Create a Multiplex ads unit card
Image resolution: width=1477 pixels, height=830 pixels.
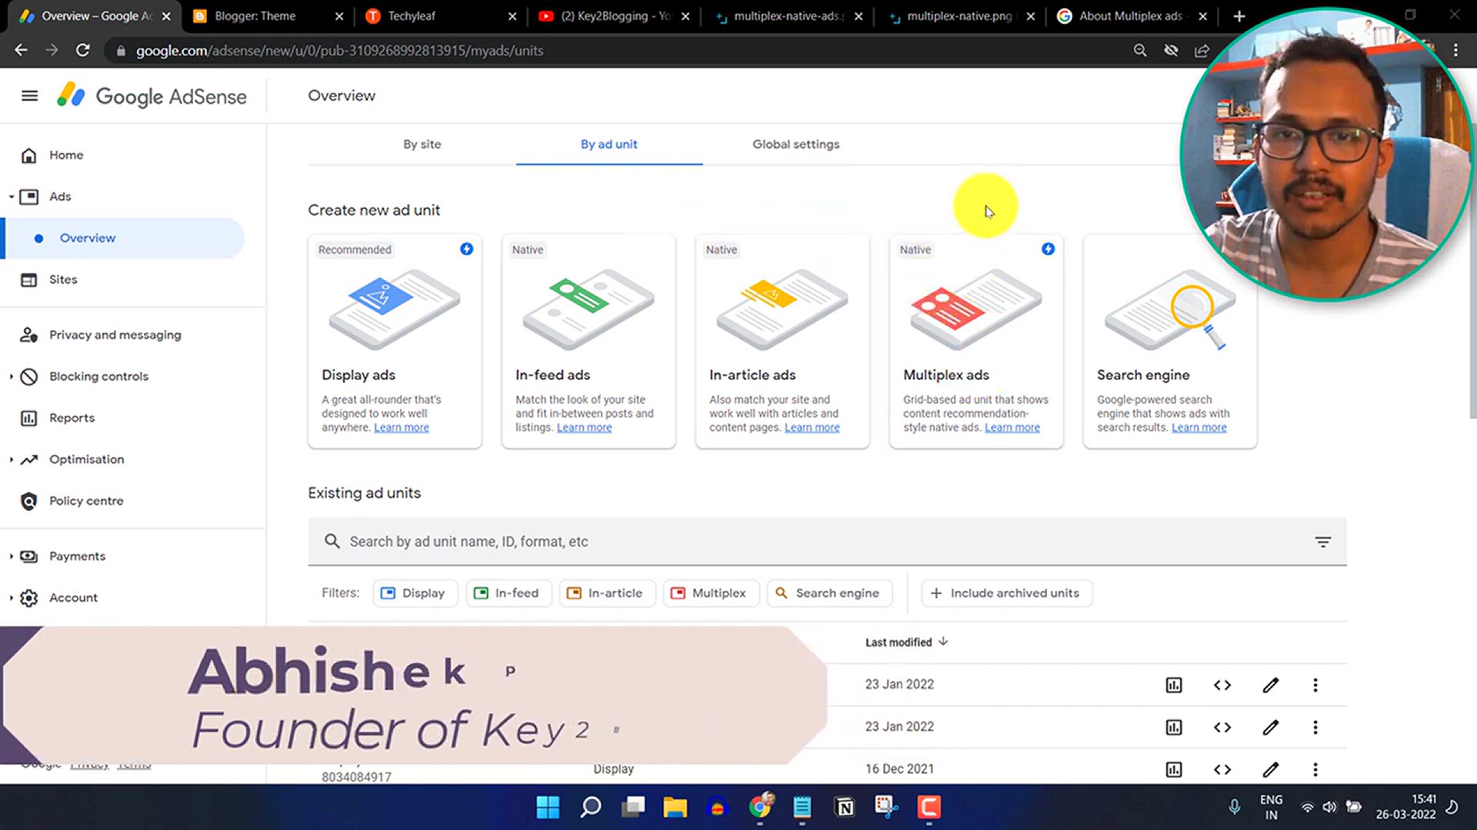[976, 341]
